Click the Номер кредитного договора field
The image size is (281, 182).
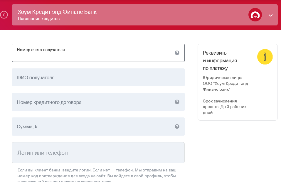click(x=98, y=102)
